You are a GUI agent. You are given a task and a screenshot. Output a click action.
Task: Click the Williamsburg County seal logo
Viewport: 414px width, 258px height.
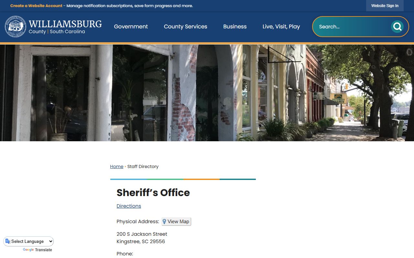pyautogui.click(x=16, y=27)
